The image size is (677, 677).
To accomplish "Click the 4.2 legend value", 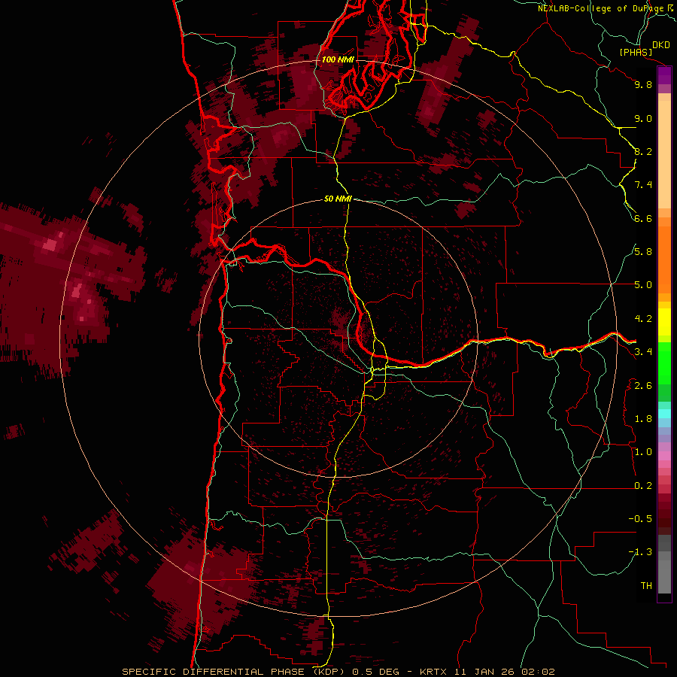I will click(643, 319).
